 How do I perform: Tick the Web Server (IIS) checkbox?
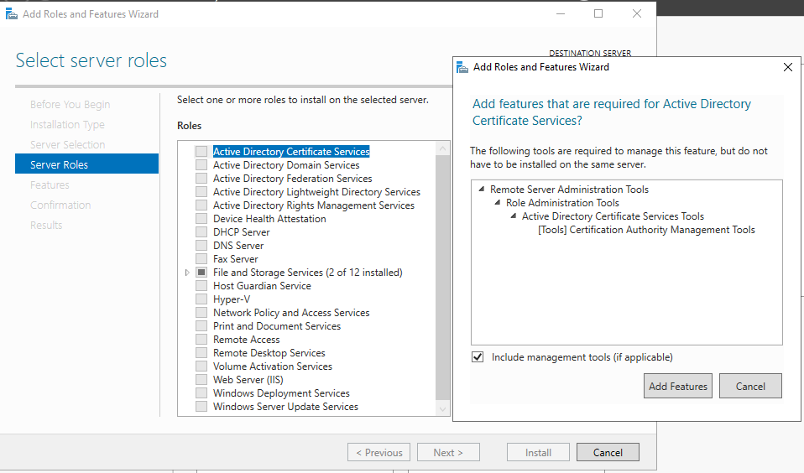pyautogui.click(x=201, y=380)
